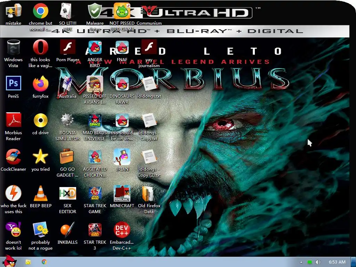The height and width of the screenshot is (267, 356).
Task: Select 'NOT PISSED BIRD GAME' green pig icon
Action: pyautogui.click(x=122, y=11)
